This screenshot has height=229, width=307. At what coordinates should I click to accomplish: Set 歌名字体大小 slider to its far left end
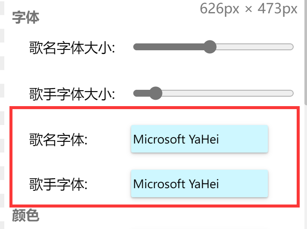pos(135,47)
